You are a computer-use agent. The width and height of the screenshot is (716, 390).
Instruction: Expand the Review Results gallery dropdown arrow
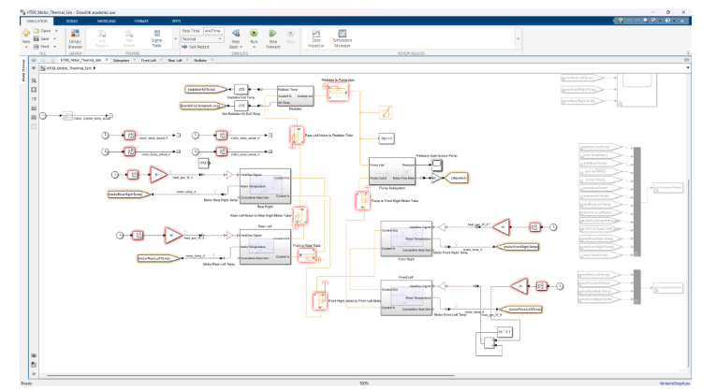coord(518,39)
